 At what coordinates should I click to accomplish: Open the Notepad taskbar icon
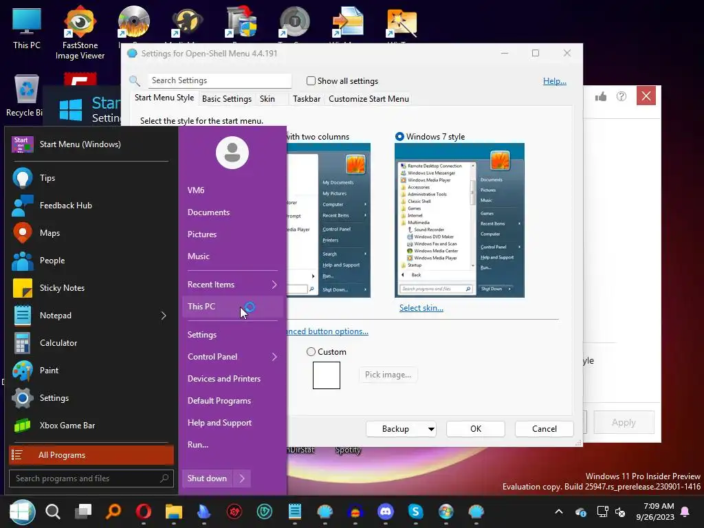click(294, 511)
